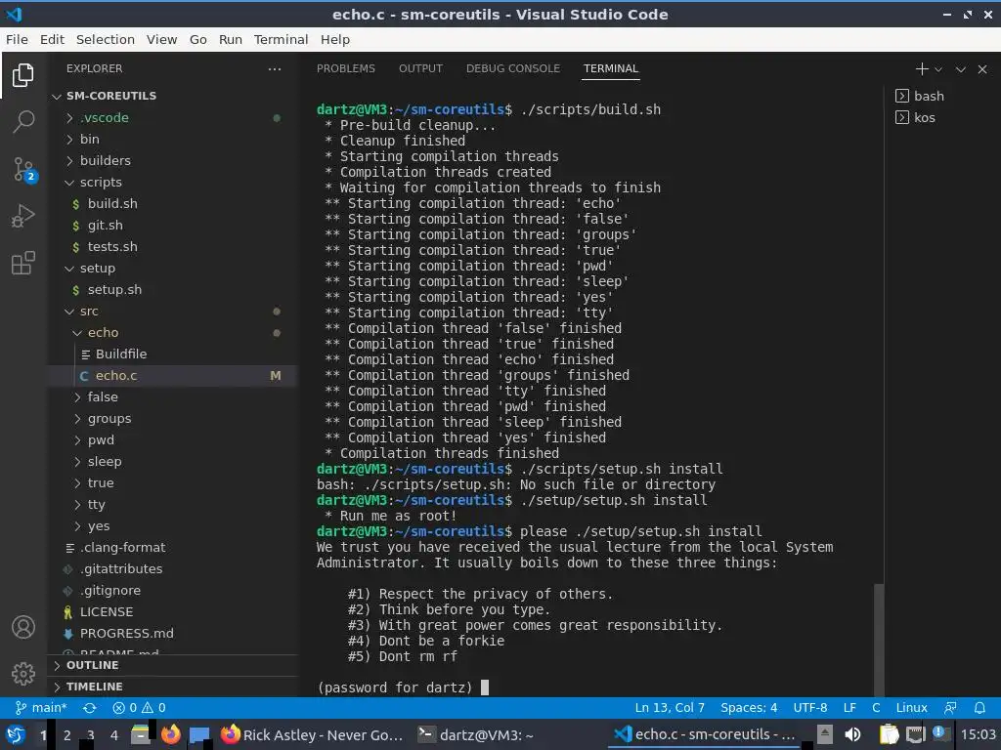
Task: Open the LICENSE file
Action: pos(172,611)
